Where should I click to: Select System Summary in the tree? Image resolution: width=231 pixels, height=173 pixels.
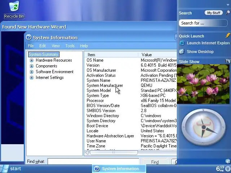coord(44,54)
